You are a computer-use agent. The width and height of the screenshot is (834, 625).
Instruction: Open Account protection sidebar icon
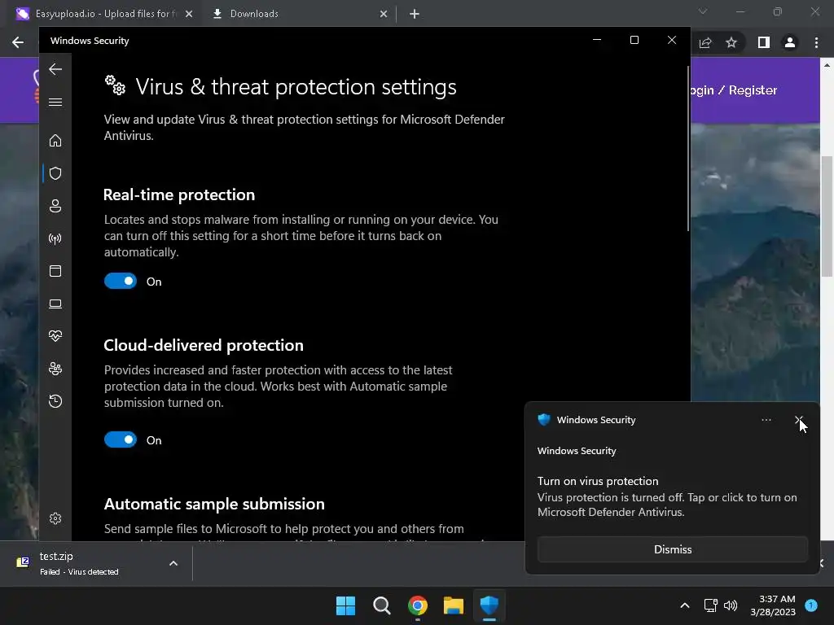click(x=55, y=206)
